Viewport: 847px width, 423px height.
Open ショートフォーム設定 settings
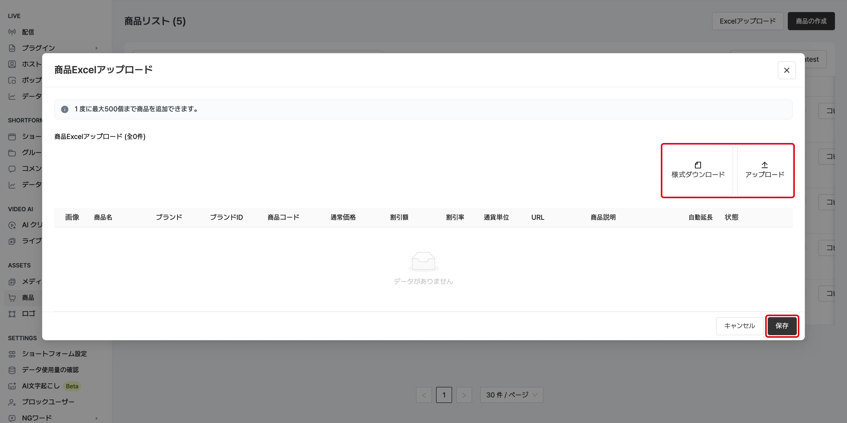tap(54, 354)
